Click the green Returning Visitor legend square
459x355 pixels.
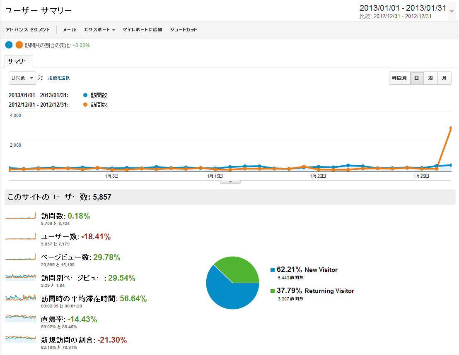point(273,291)
